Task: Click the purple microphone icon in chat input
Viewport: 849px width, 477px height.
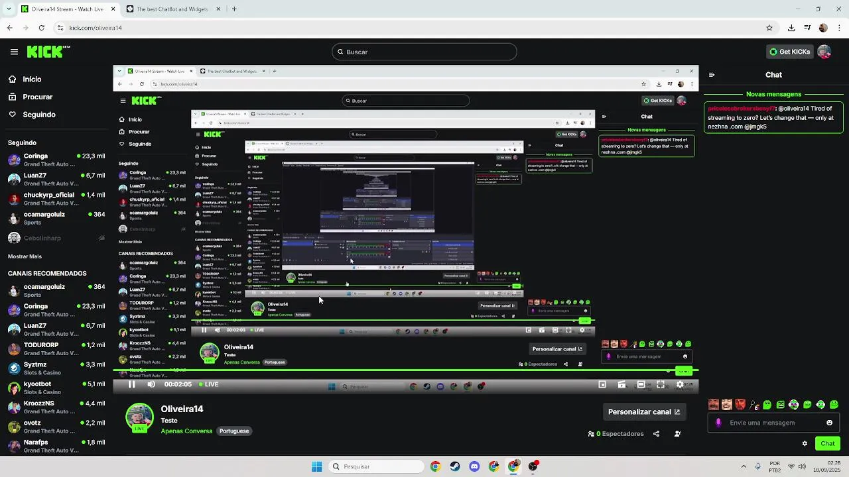Action: coord(718,423)
